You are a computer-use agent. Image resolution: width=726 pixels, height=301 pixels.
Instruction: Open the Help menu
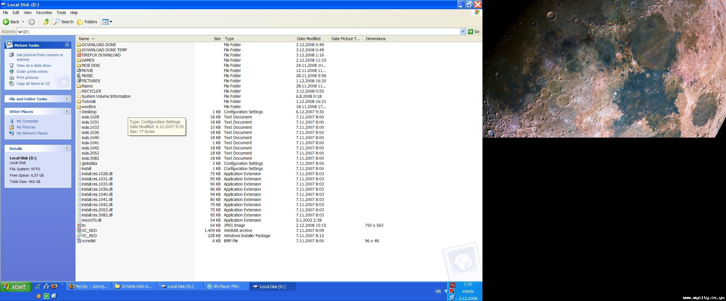click(74, 13)
